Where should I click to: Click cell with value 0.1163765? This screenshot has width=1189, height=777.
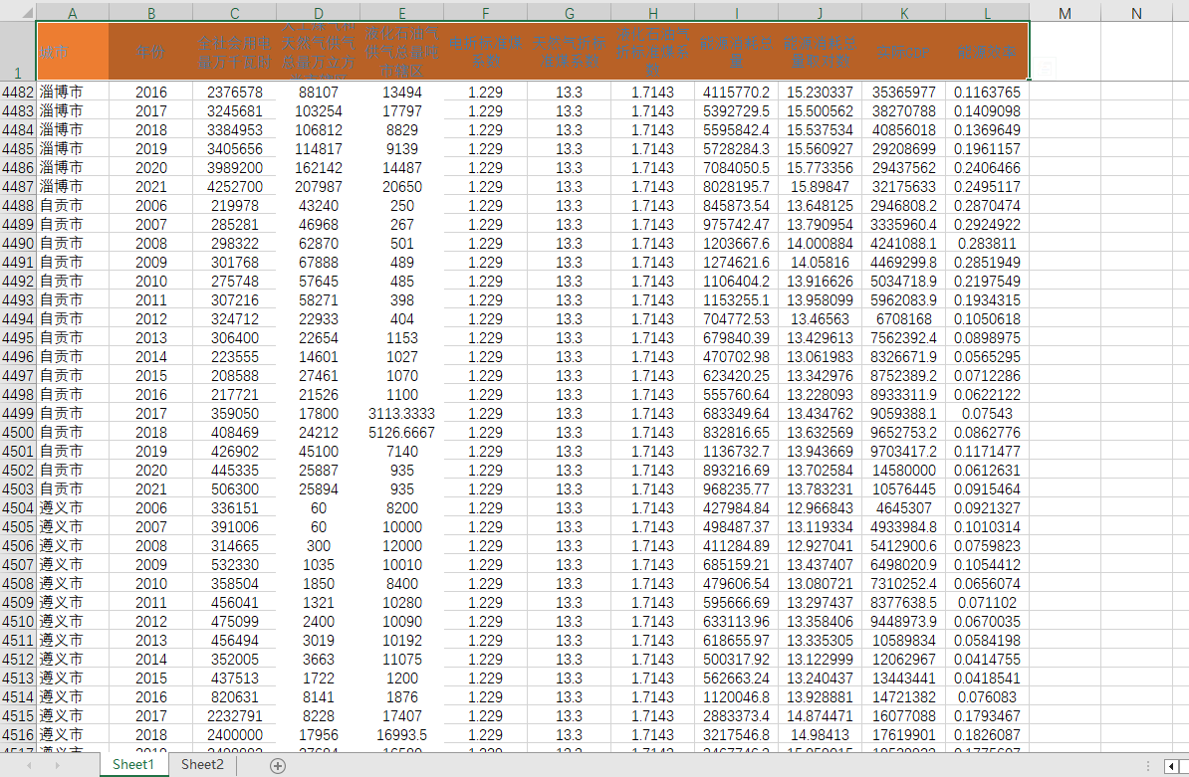[x=987, y=92]
